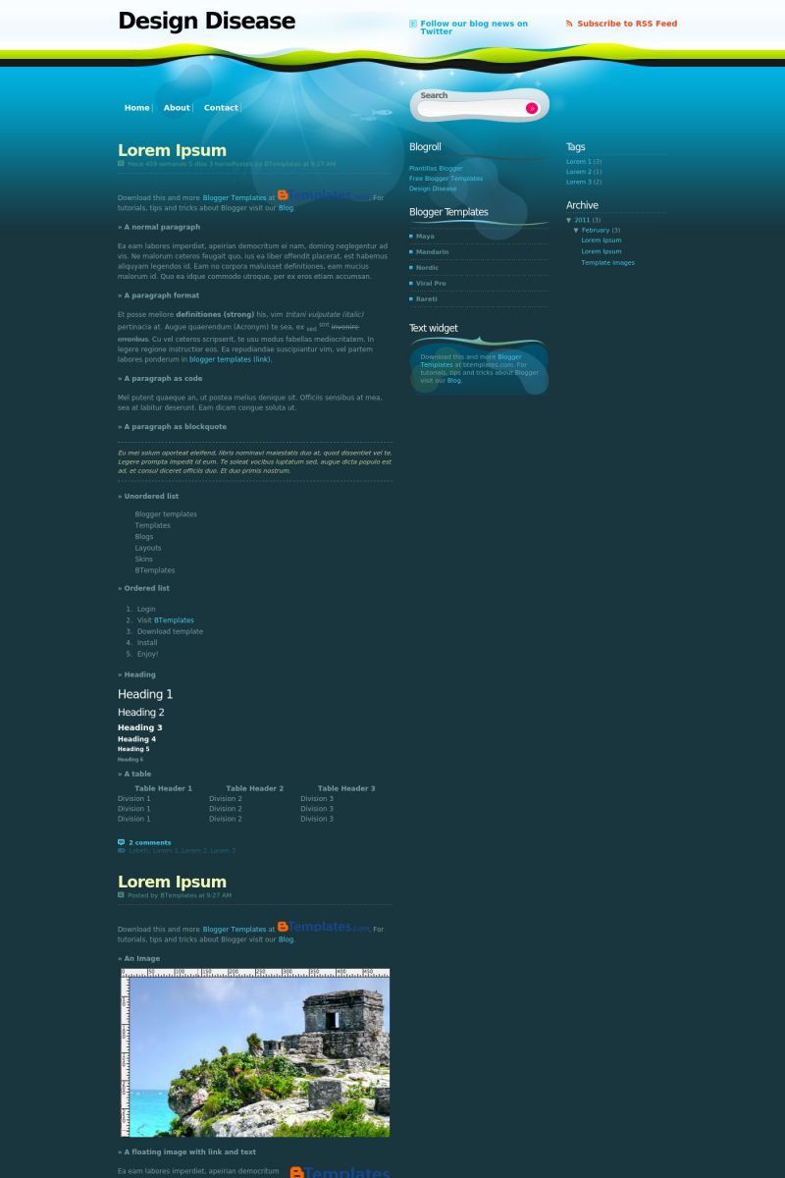Click the BTemplates logo in first post
Viewport: 785px width, 1178px height.
tap(324, 196)
